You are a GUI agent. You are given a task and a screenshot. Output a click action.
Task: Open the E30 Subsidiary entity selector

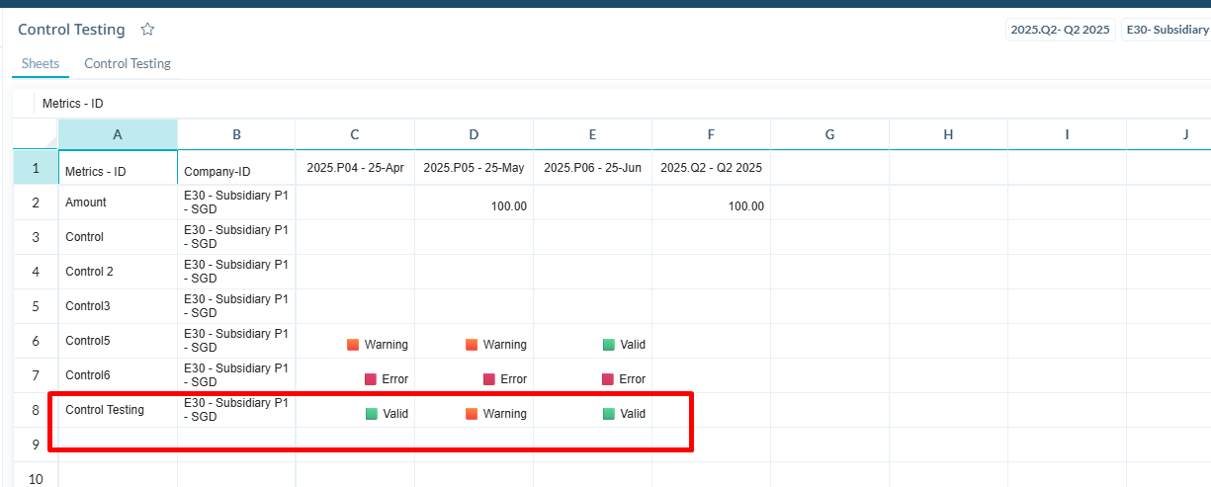pyautogui.click(x=1168, y=30)
